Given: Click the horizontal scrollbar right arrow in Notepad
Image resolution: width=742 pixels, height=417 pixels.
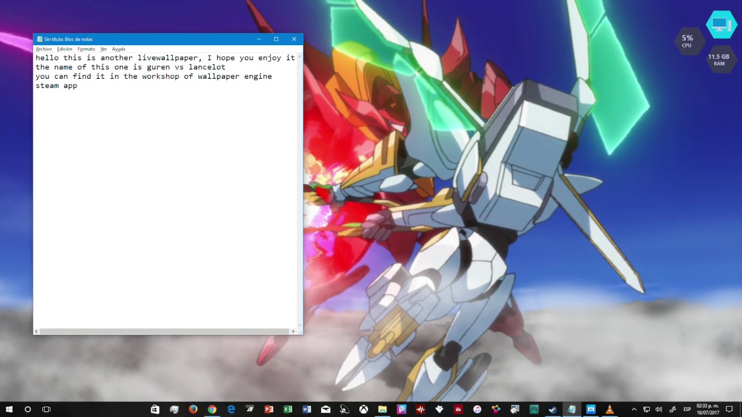Looking at the screenshot, I should tap(293, 331).
